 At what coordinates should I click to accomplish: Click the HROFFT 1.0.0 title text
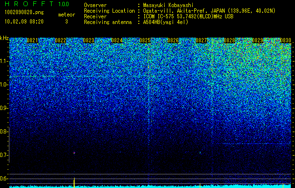point(37,4)
